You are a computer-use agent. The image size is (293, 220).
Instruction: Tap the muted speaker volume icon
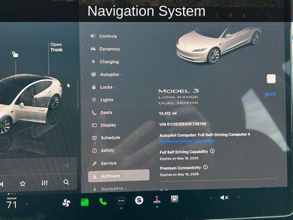224,198
